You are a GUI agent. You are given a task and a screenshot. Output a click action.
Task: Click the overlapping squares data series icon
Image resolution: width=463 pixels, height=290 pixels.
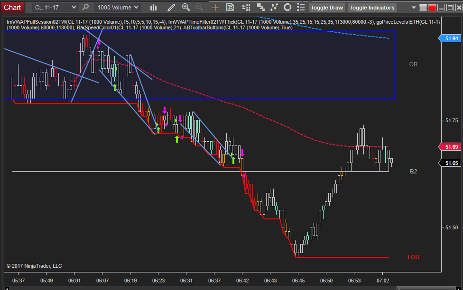(x=260, y=8)
